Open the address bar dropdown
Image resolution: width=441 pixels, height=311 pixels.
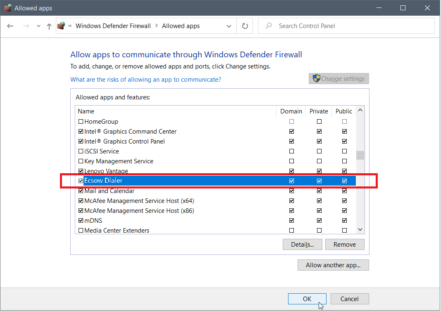tap(229, 26)
